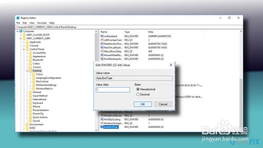Collapse the Desktop key node
263x148 pixels.
pyautogui.click(x=27, y=71)
